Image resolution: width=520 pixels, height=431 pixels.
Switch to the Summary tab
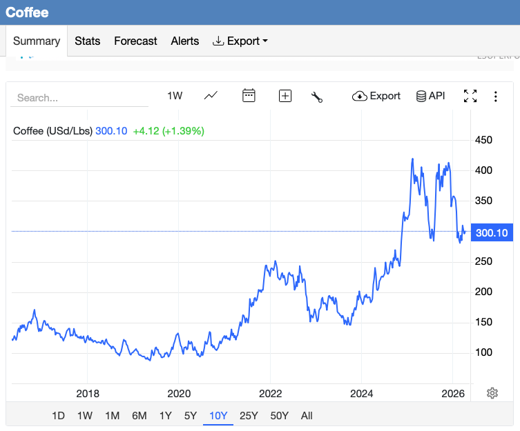37,41
